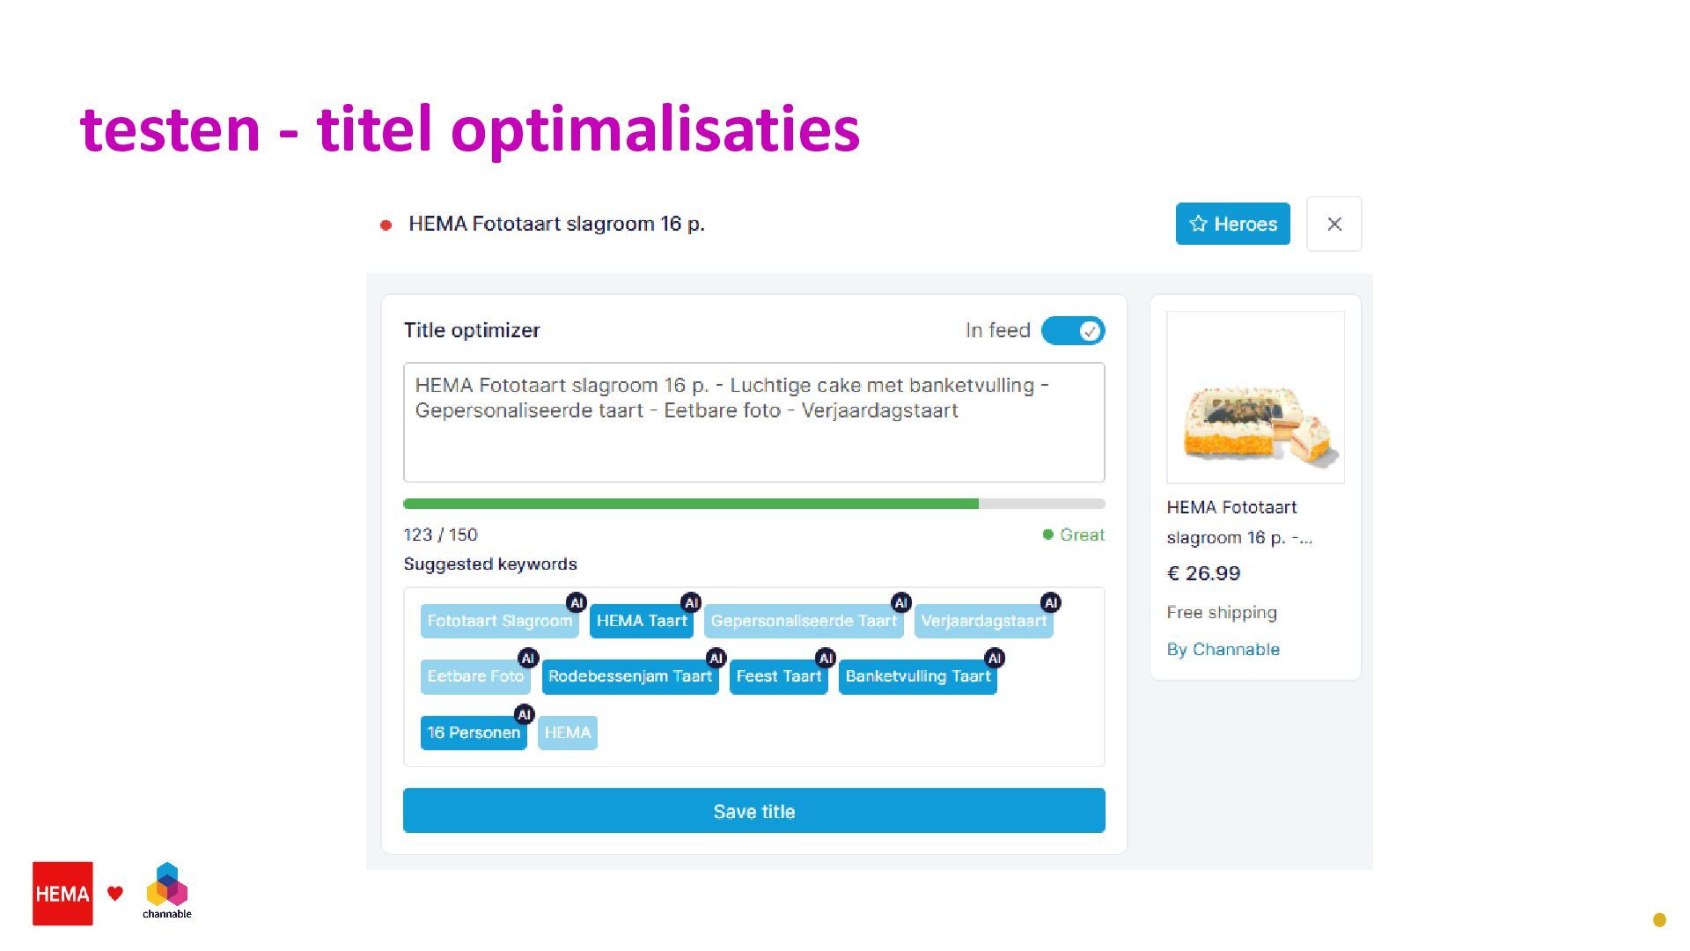Add the Feest Taart keyword
Viewport: 1690px width, 951px height.
point(778,677)
